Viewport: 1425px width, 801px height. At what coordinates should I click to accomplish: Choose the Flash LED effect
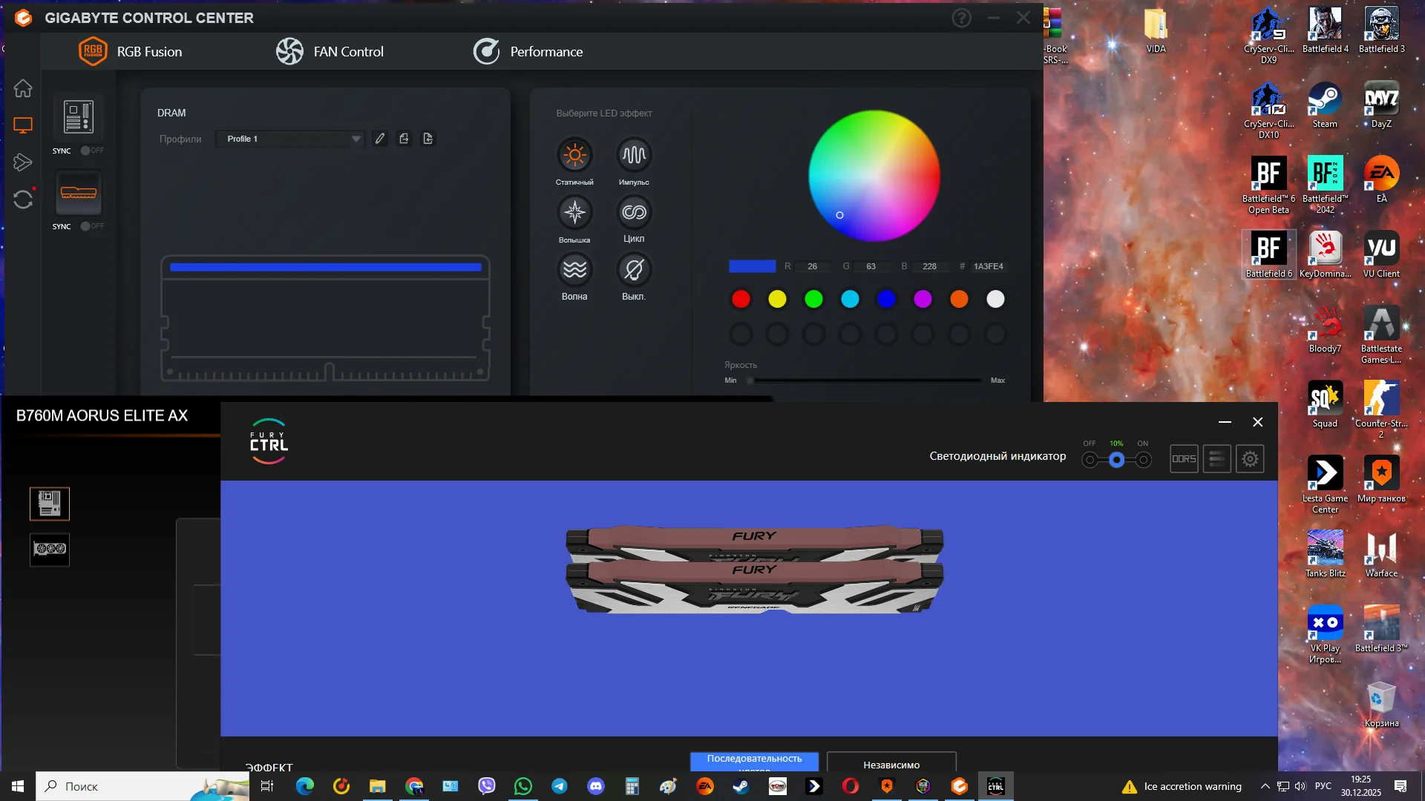coord(574,213)
